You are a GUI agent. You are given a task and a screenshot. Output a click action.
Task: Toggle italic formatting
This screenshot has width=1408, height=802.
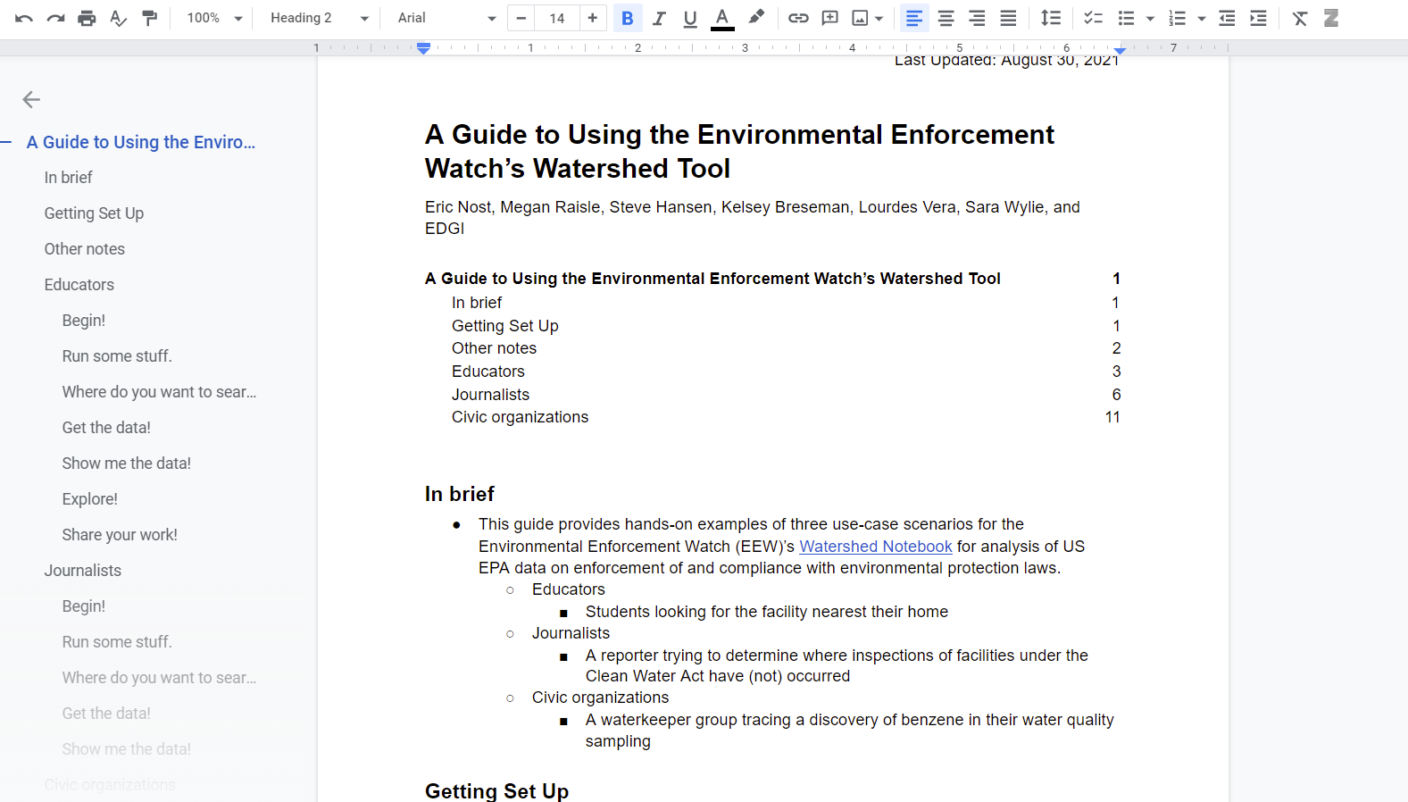pos(659,18)
